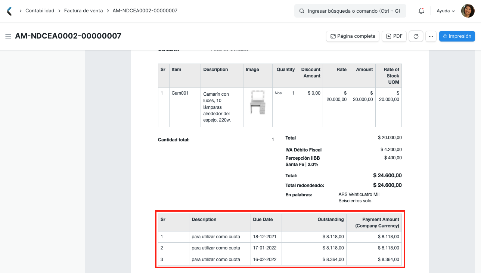Select item code Cam001

pos(180,93)
